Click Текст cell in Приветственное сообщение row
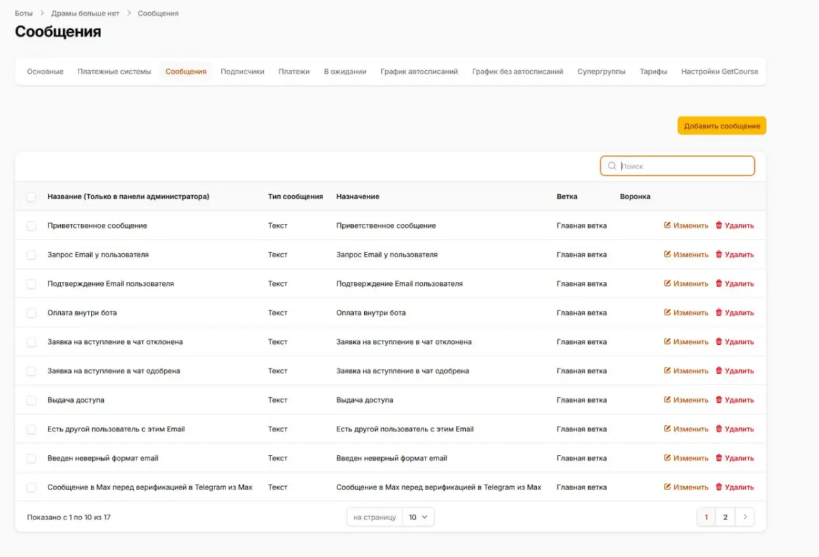 point(277,225)
